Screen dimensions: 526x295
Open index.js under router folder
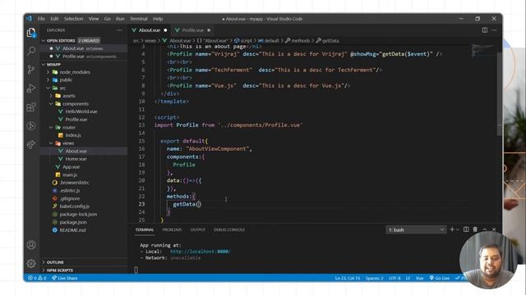(x=73, y=135)
